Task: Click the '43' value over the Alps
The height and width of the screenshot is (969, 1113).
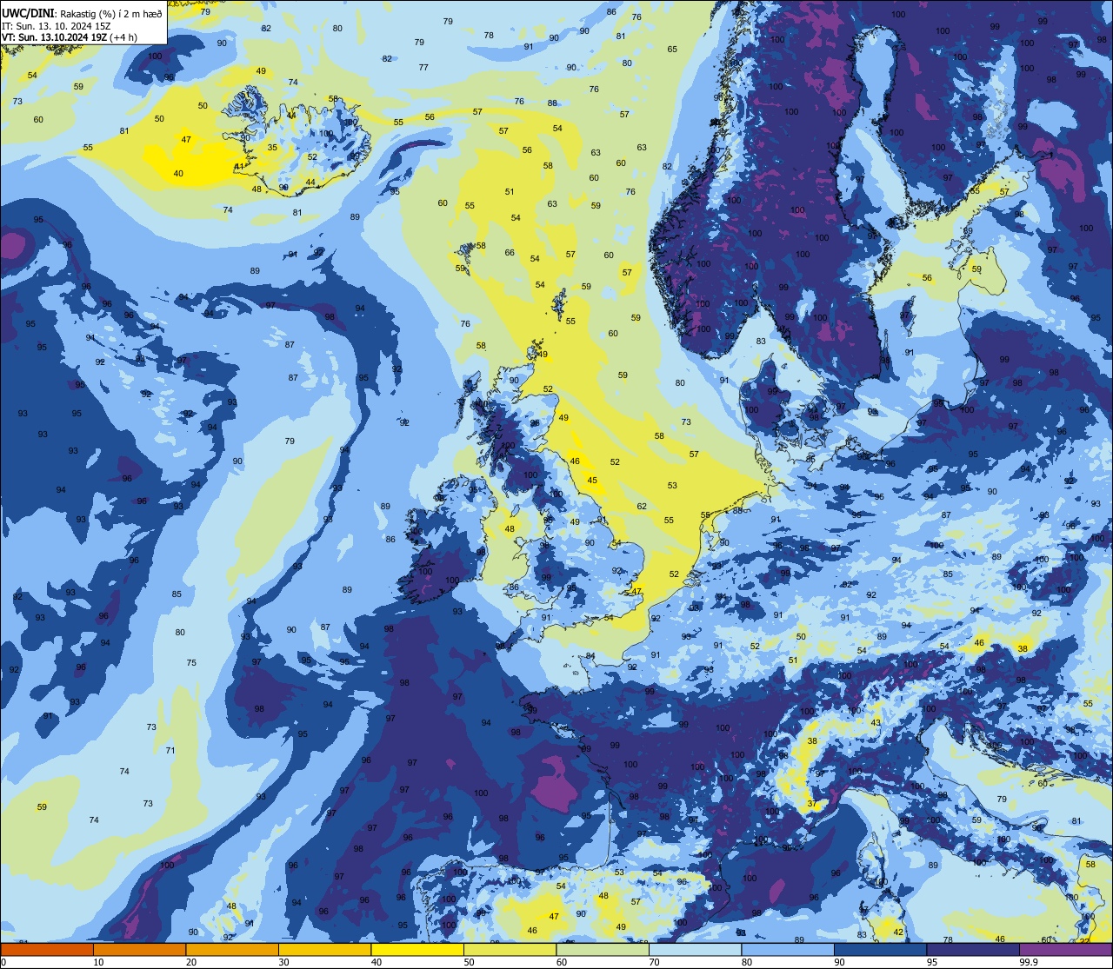Action: [876, 723]
